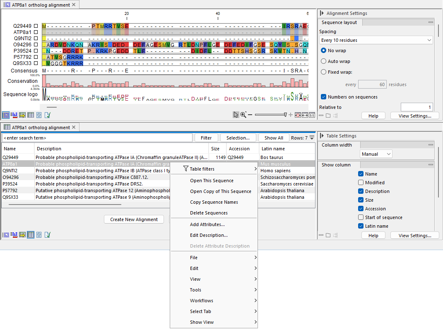Select the Auto wrap radio option
This screenshot has height=330, width=443.
[x=324, y=61]
